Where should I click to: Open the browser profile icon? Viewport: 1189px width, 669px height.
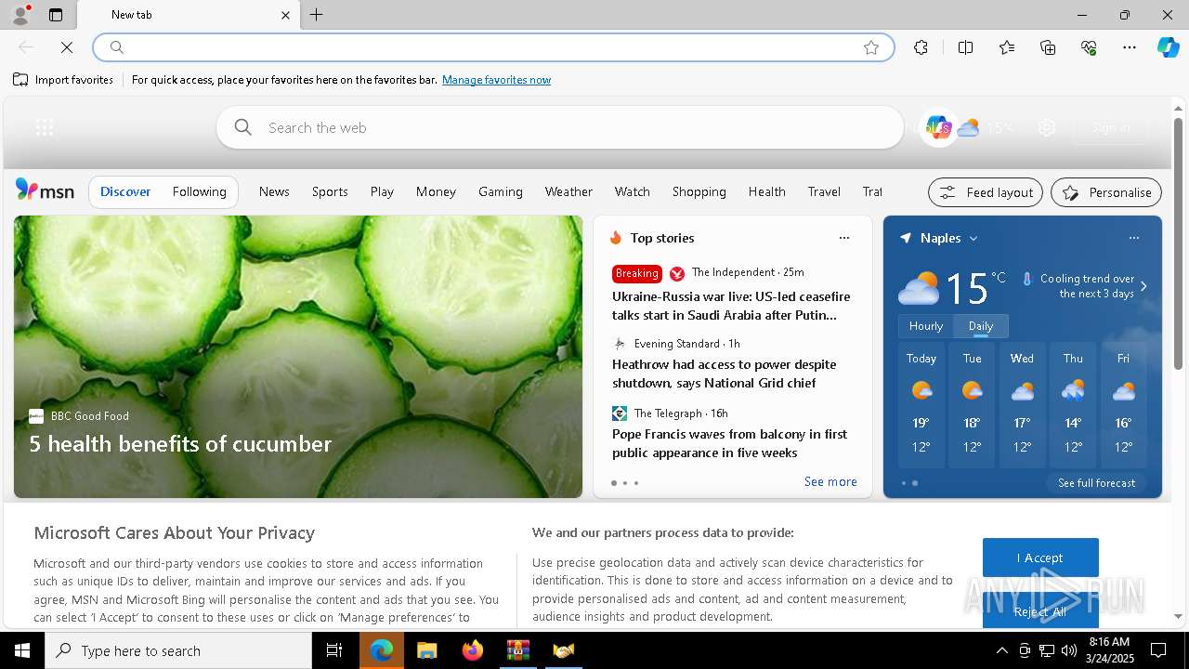click(20, 15)
